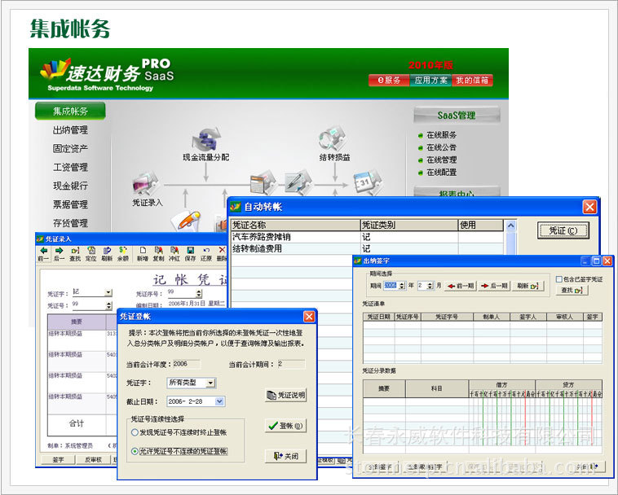Open the 现金流量分配 flowchart icon
The image size is (618, 495).
pos(206,139)
